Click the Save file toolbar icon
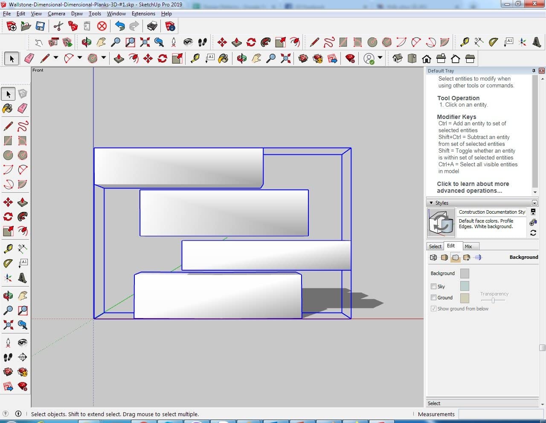The image size is (546, 423). tap(40, 26)
